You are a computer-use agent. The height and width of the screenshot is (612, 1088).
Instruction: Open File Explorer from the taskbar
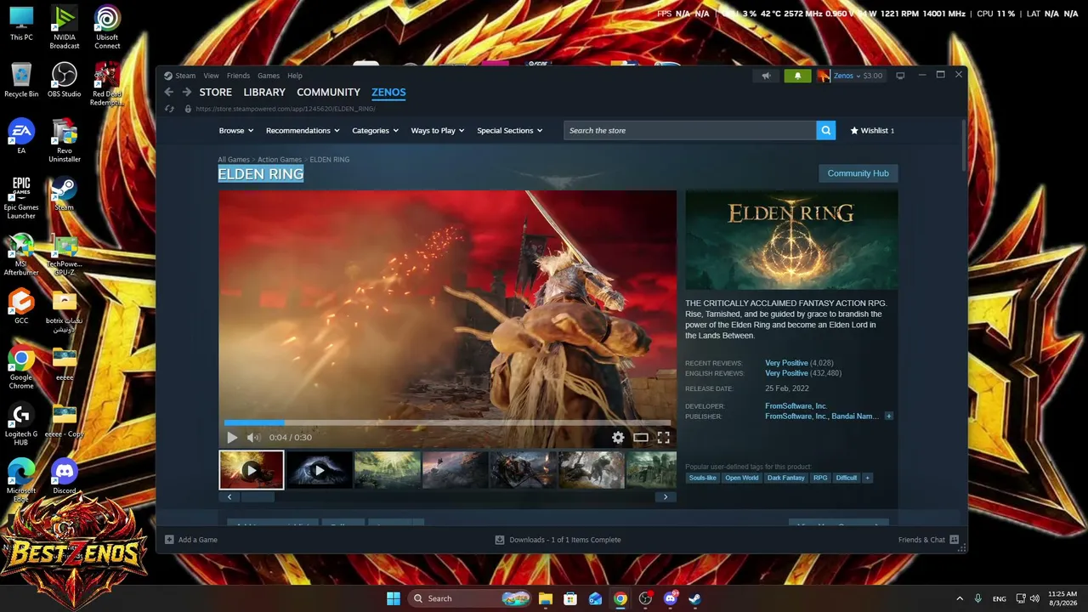click(x=546, y=598)
